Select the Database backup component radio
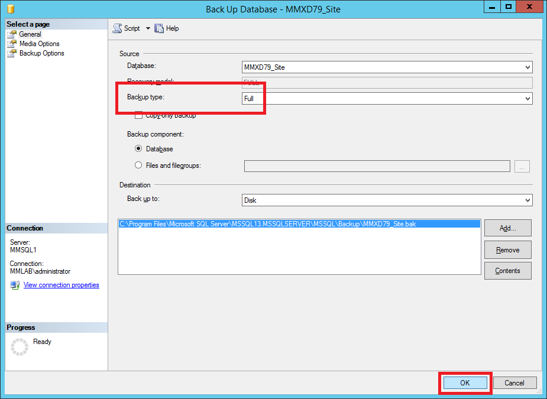547x399 pixels. tap(138, 149)
